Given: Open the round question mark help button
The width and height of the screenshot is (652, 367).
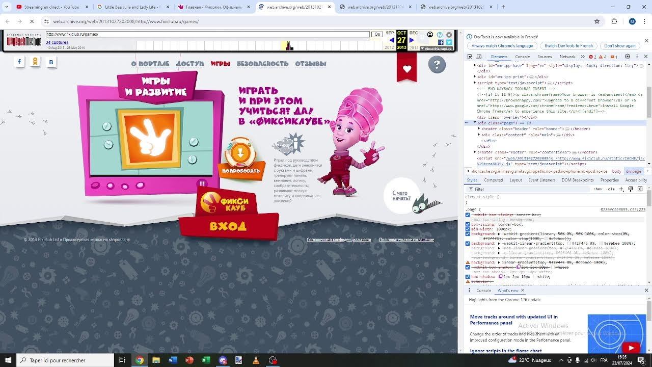Looking at the screenshot, I should 437,65.
